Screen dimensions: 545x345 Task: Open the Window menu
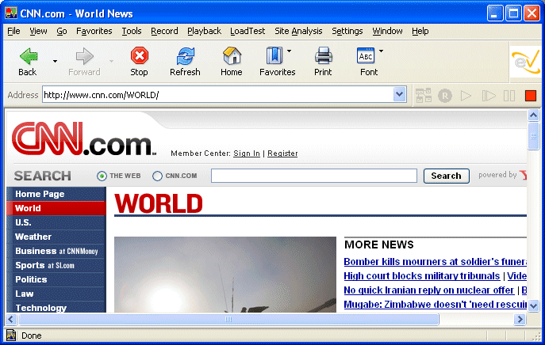(x=387, y=31)
